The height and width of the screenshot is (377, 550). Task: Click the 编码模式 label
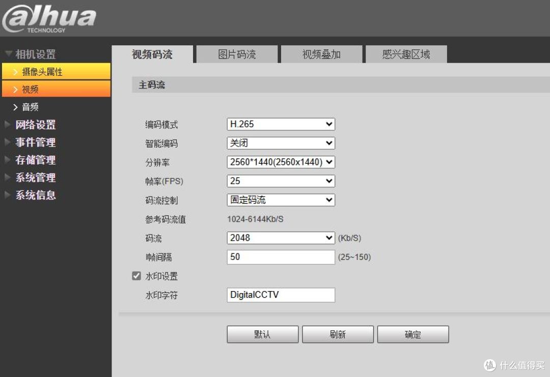click(x=161, y=124)
